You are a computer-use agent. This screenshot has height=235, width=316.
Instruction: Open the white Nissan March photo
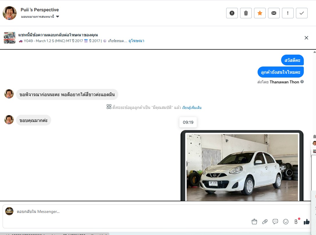click(242, 167)
